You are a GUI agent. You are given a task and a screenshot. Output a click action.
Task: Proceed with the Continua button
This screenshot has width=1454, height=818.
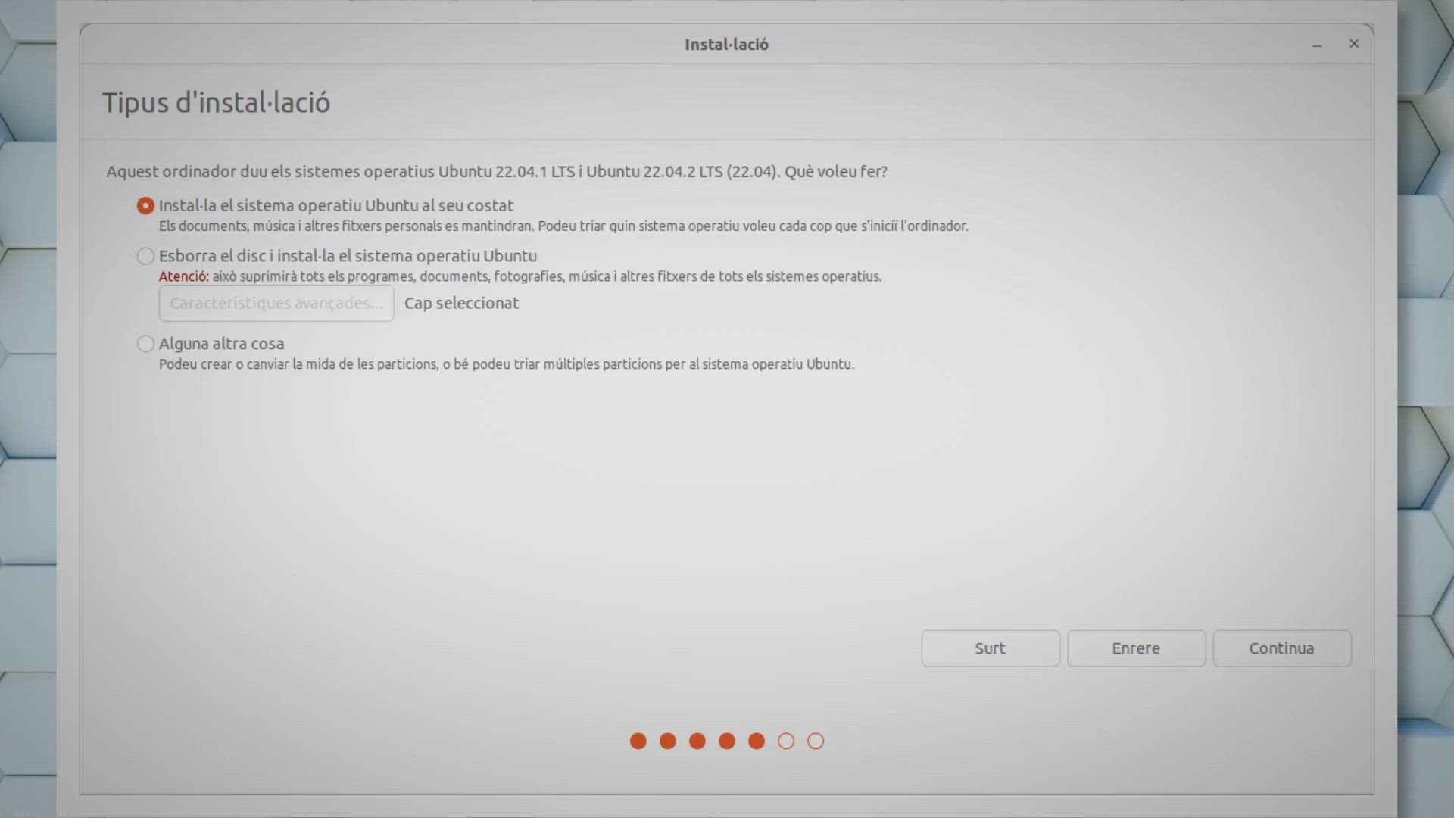[1281, 648]
